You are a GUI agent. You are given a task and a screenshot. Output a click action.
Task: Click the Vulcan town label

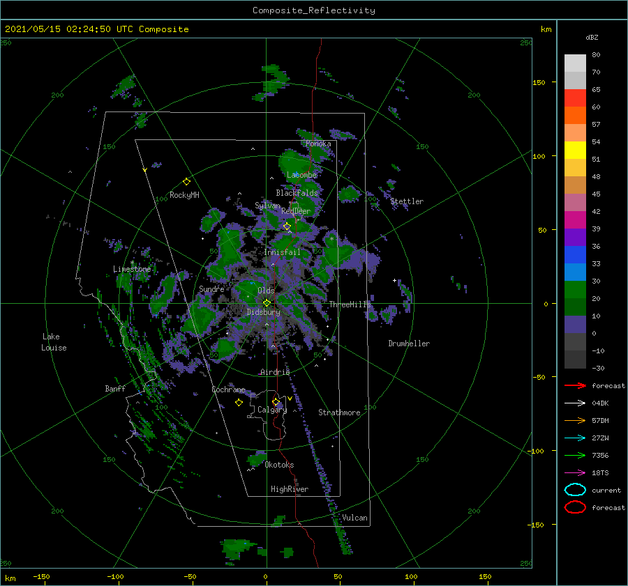coord(354,518)
